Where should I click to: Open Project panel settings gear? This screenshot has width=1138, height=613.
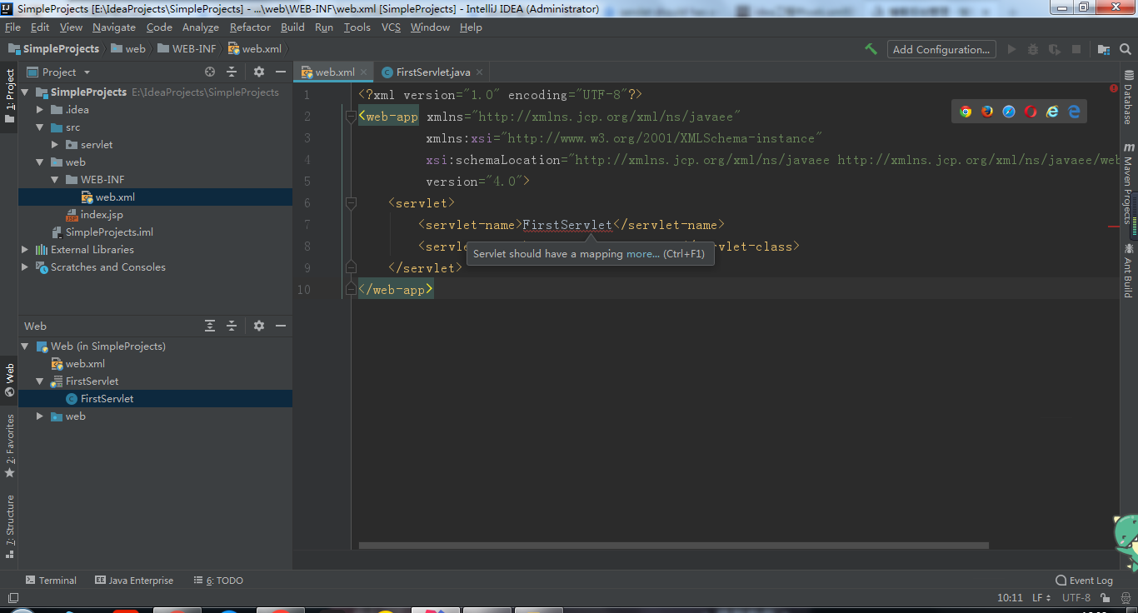(259, 72)
